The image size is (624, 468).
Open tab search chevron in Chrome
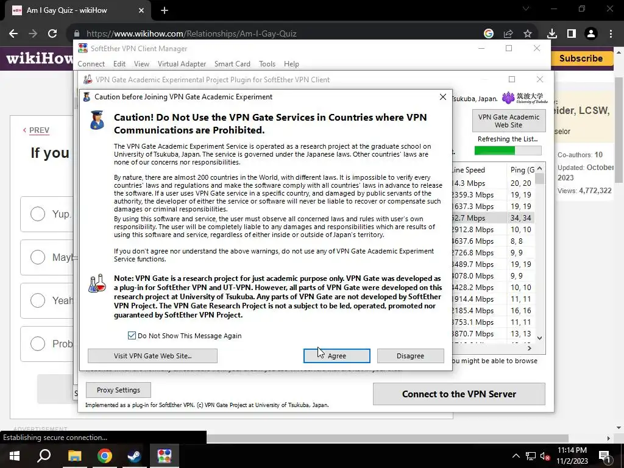point(526,9)
